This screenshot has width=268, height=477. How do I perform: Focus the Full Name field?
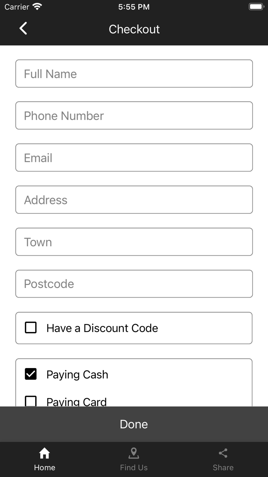tap(134, 74)
